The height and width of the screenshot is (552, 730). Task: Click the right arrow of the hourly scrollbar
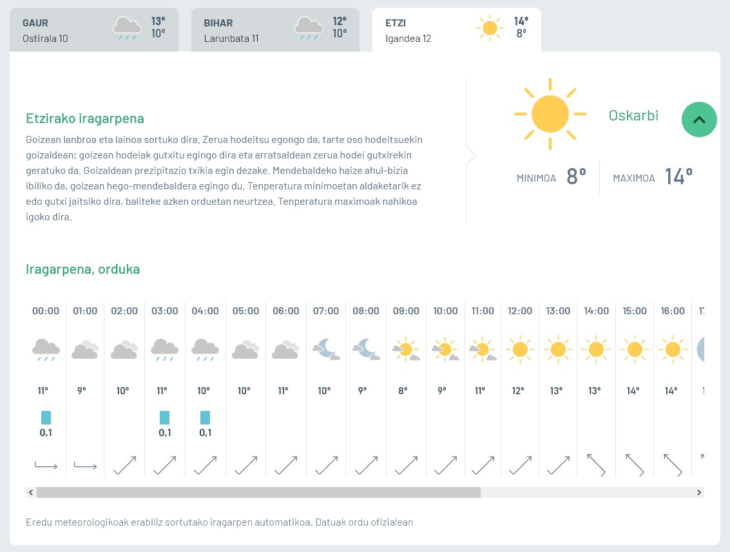pyautogui.click(x=699, y=493)
